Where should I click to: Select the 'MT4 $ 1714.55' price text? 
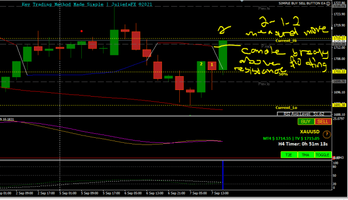(277, 139)
